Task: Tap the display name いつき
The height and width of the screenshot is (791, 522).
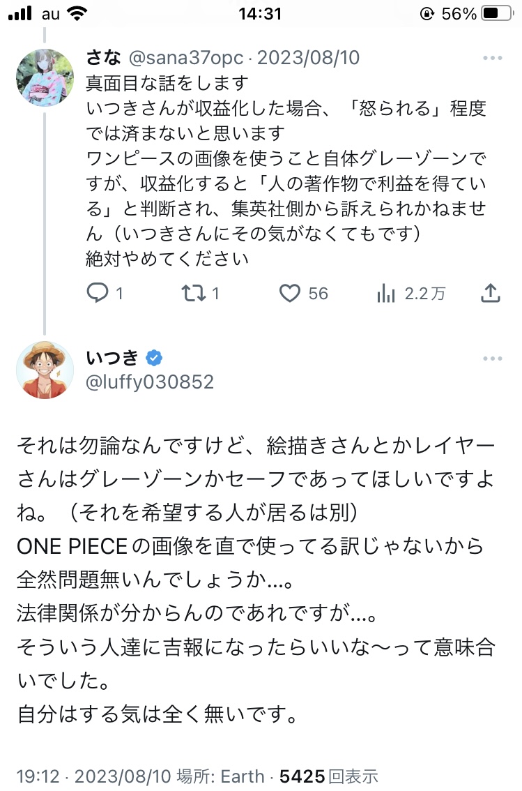Action: tap(112, 359)
